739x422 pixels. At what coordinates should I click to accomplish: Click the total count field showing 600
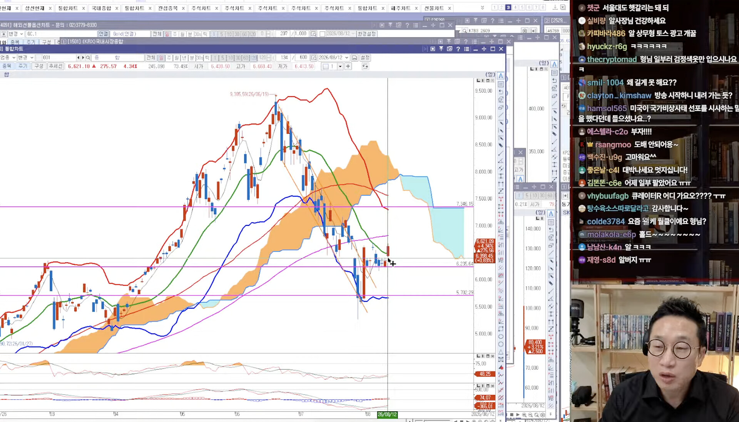point(302,58)
